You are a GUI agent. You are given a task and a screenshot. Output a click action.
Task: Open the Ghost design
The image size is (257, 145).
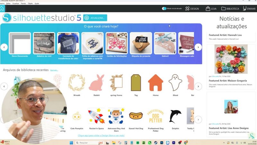click(x=175, y=83)
